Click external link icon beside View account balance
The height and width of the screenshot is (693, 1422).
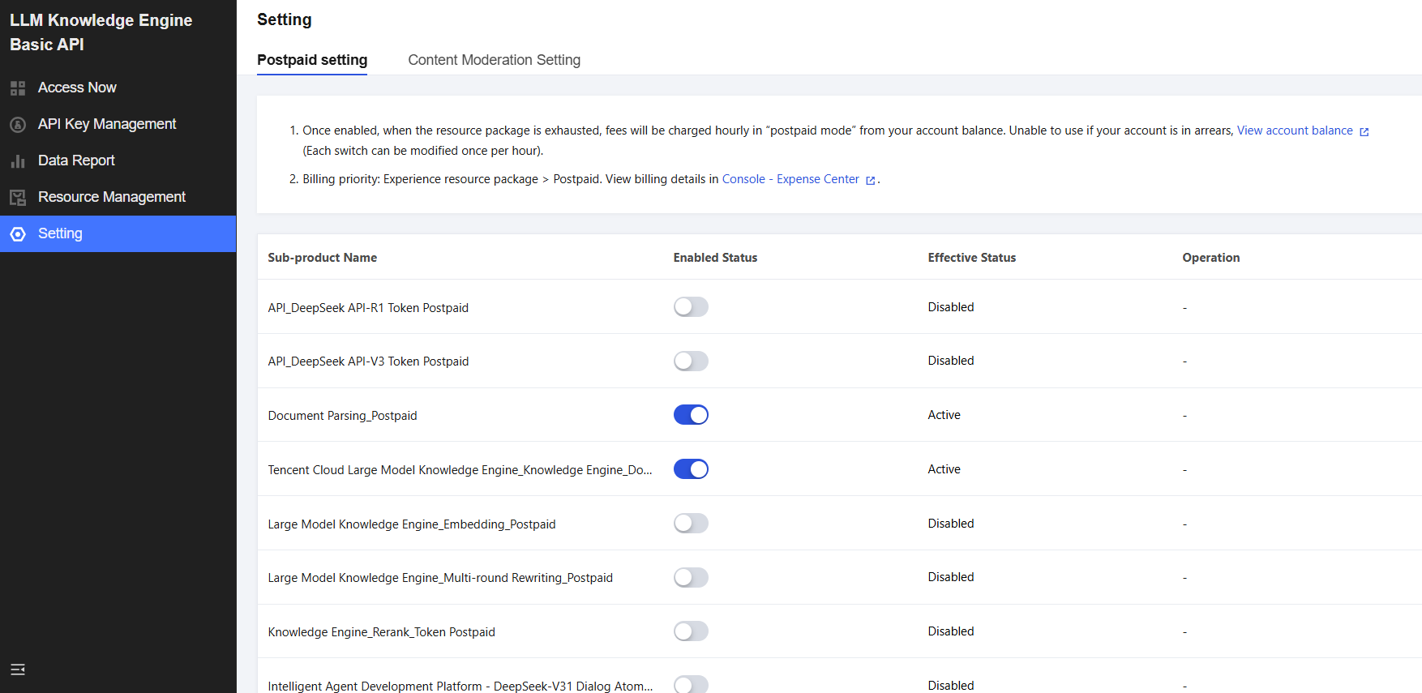[x=1364, y=131]
